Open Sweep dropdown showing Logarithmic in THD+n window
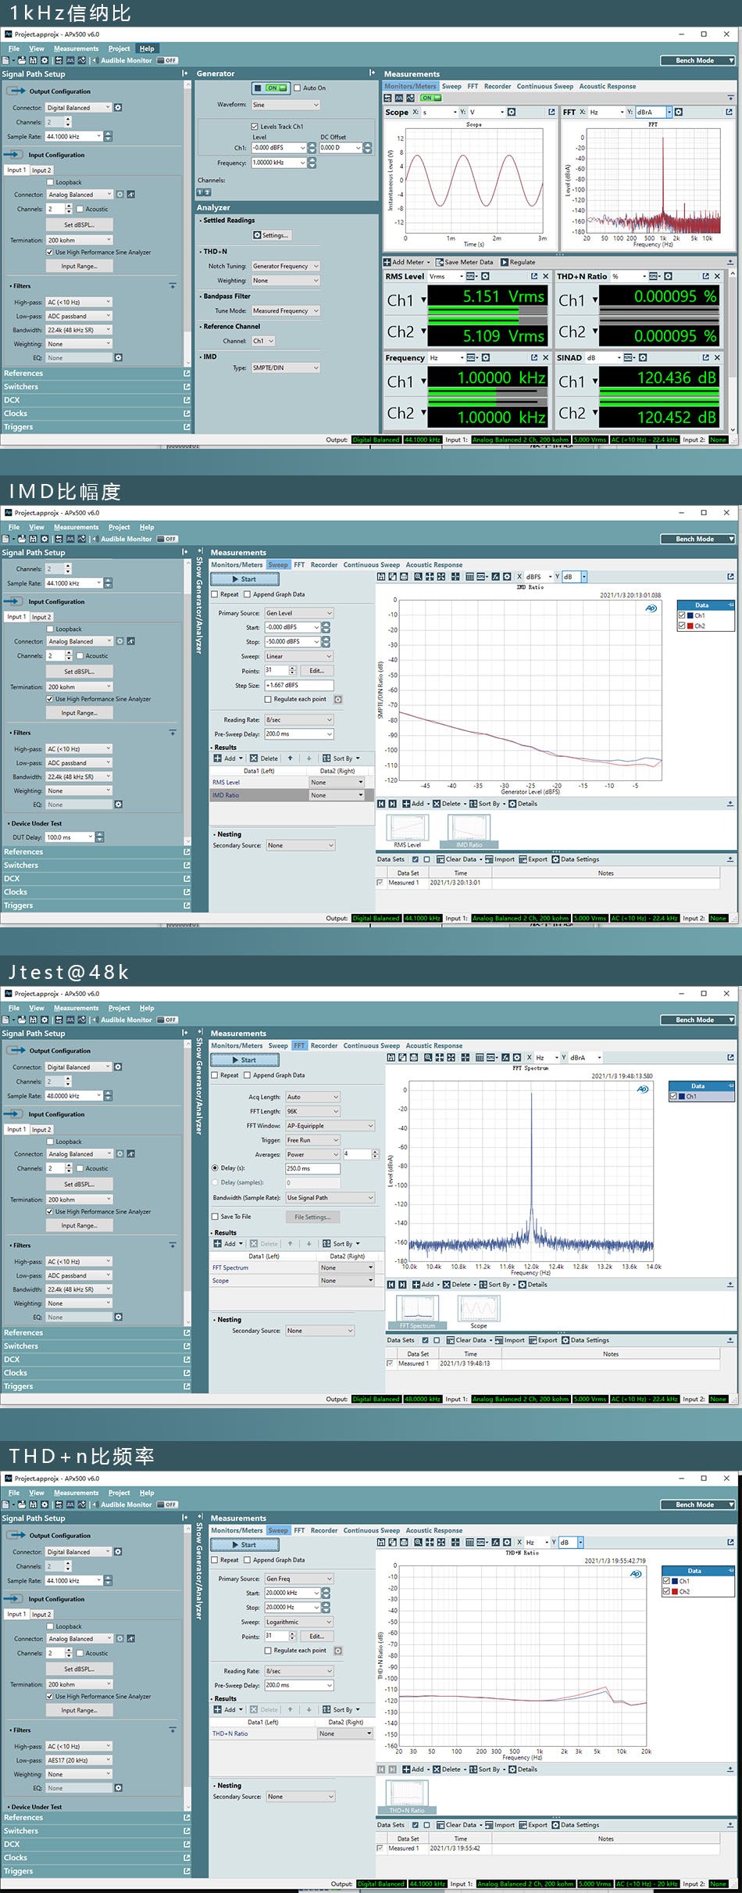This screenshot has width=742, height=1893. (299, 1622)
